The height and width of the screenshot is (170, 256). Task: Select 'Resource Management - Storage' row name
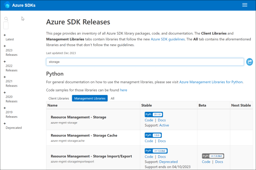79,117
